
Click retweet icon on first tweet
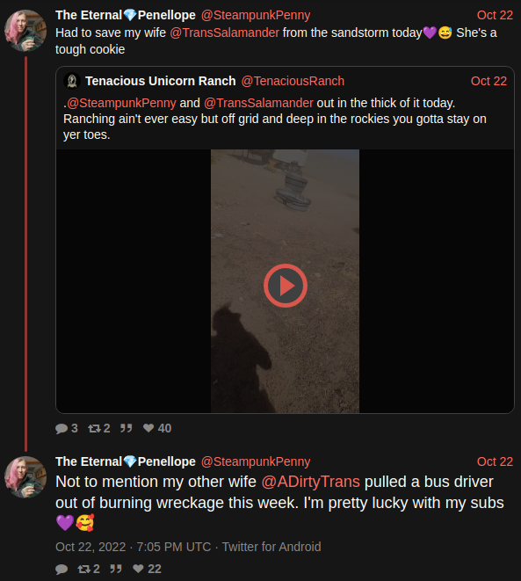[94, 428]
